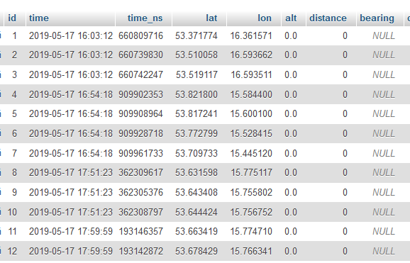Select lat value 53.821800
Screen dimensions: 410x263
pos(196,94)
